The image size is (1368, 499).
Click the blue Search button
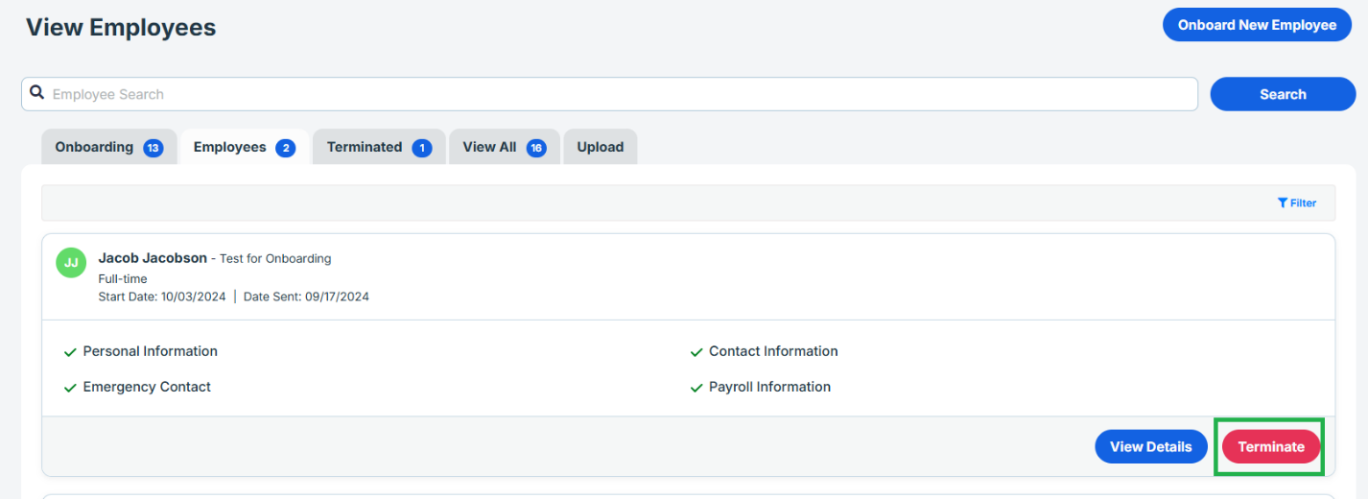tap(1283, 94)
